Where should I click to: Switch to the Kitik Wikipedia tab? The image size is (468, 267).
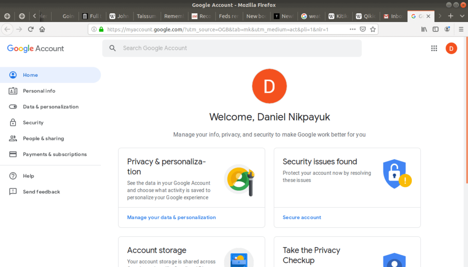click(x=338, y=16)
